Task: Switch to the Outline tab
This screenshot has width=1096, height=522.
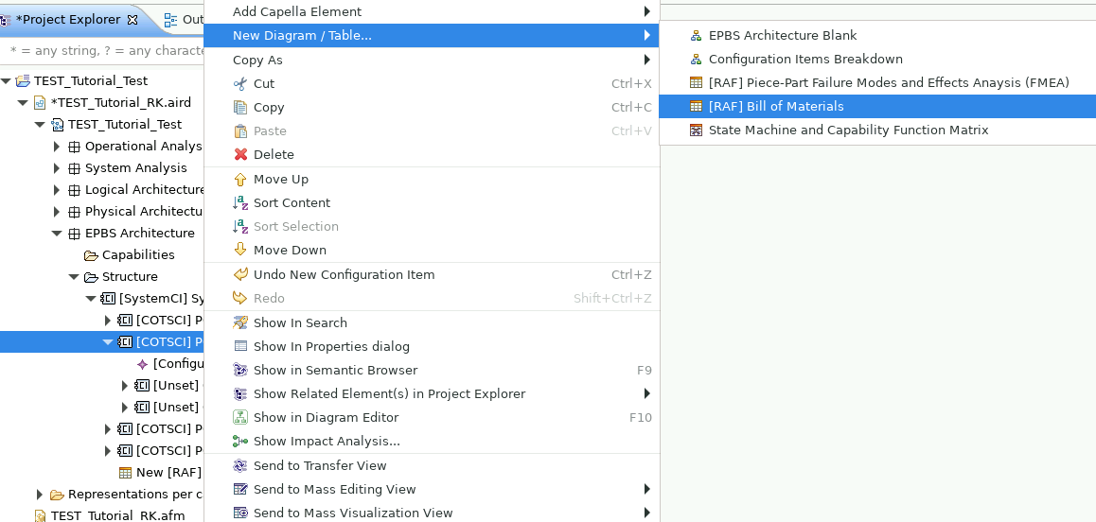Action: [x=184, y=20]
